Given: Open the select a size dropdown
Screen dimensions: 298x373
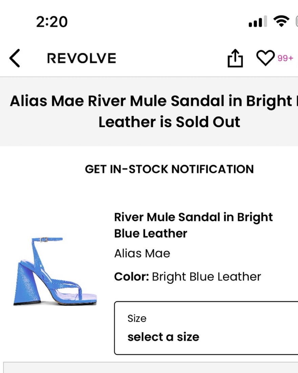Looking at the screenshot, I should tap(206, 328).
